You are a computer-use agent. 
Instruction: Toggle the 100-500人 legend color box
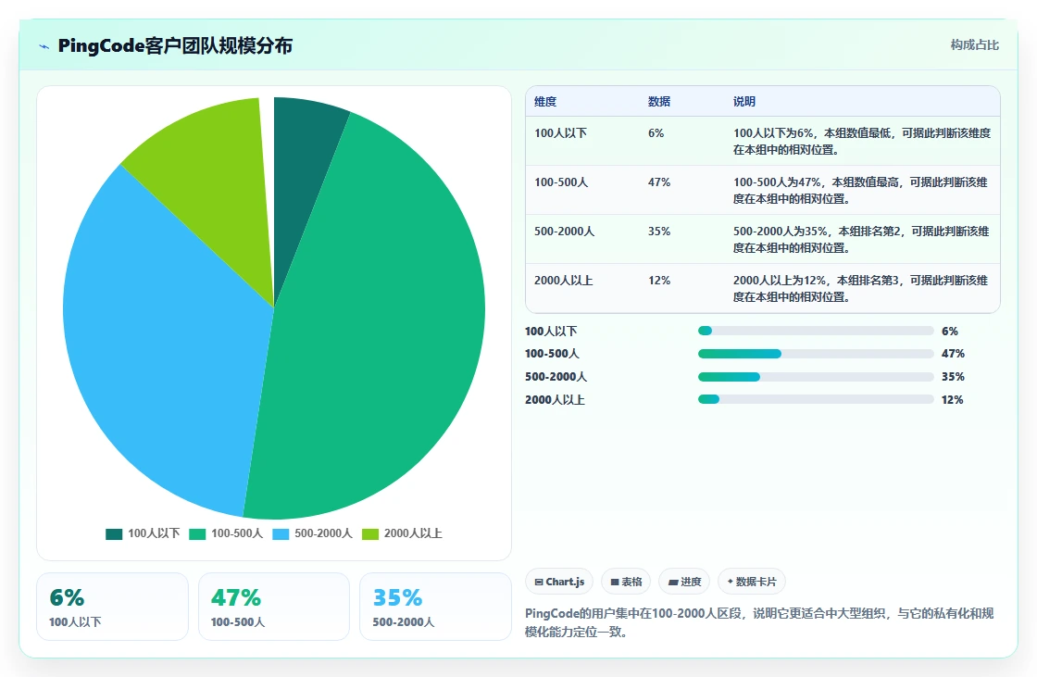197,534
